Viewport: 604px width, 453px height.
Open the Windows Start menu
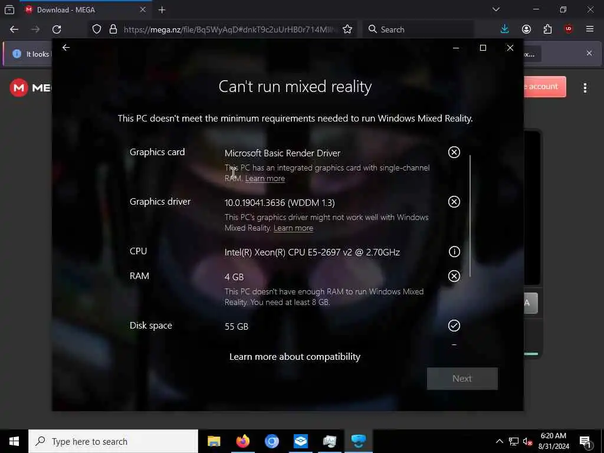[x=14, y=441]
